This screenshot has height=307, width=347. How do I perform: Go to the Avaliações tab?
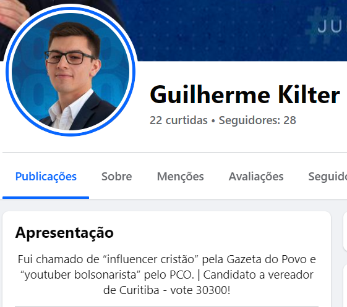click(256, 177)
